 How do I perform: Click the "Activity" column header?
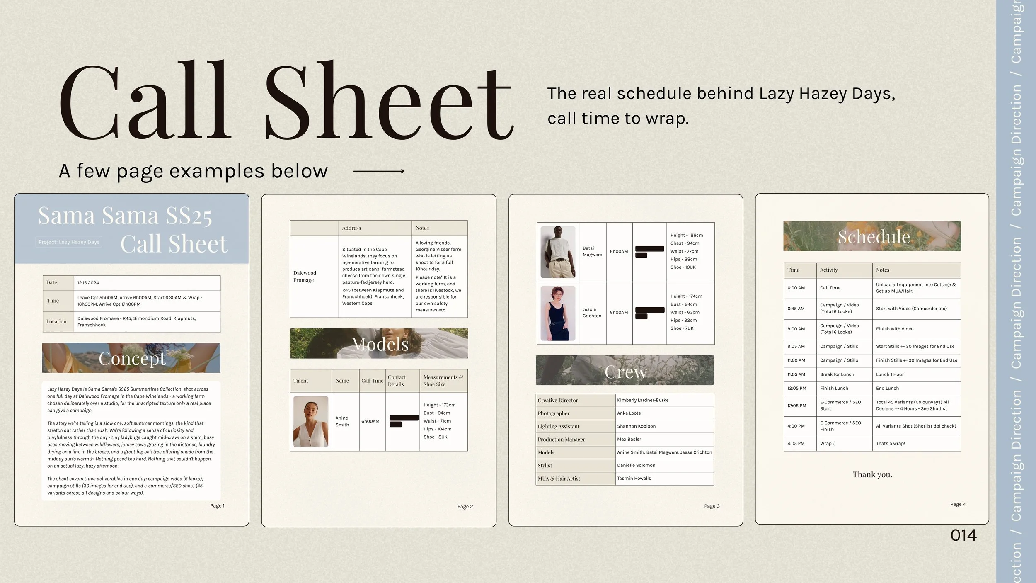point(829,270)
